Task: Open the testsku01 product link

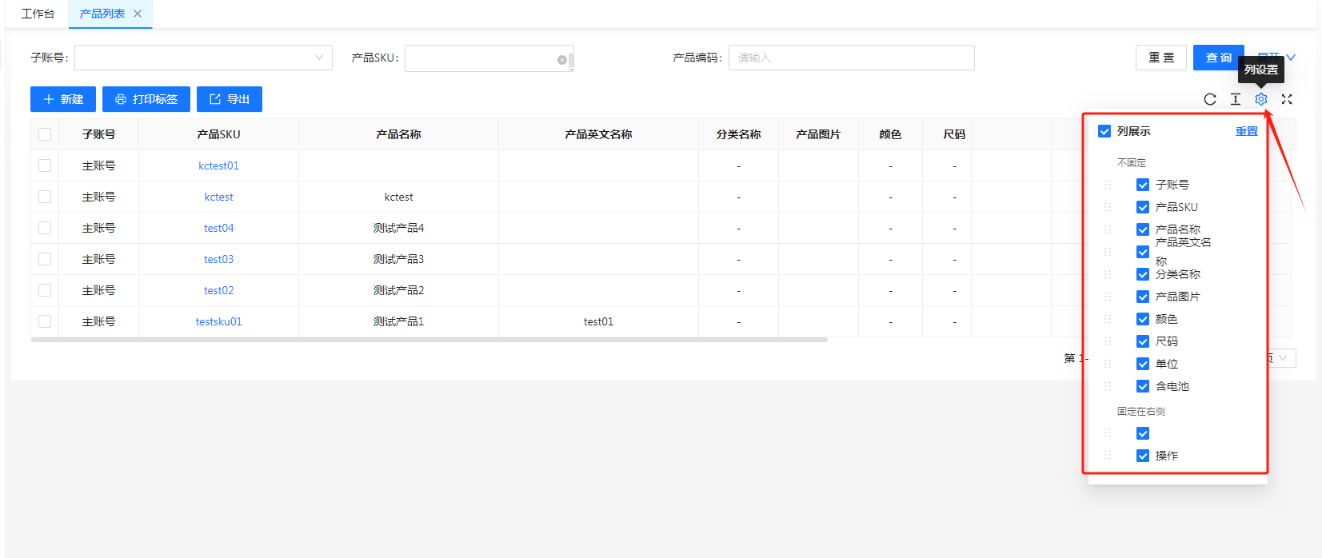Action: (218, 321)
